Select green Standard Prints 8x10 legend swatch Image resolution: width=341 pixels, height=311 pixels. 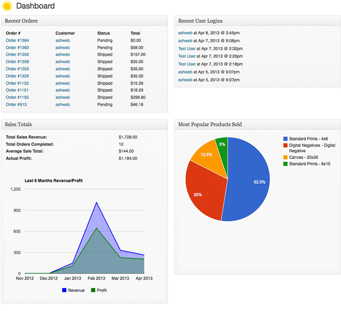[x=286, y=164]
